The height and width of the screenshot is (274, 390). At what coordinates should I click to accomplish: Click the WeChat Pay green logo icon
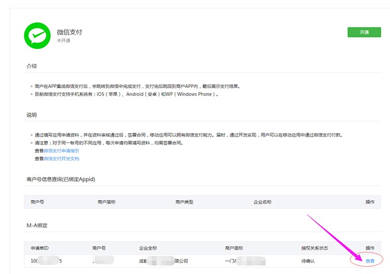pos(37,35)
